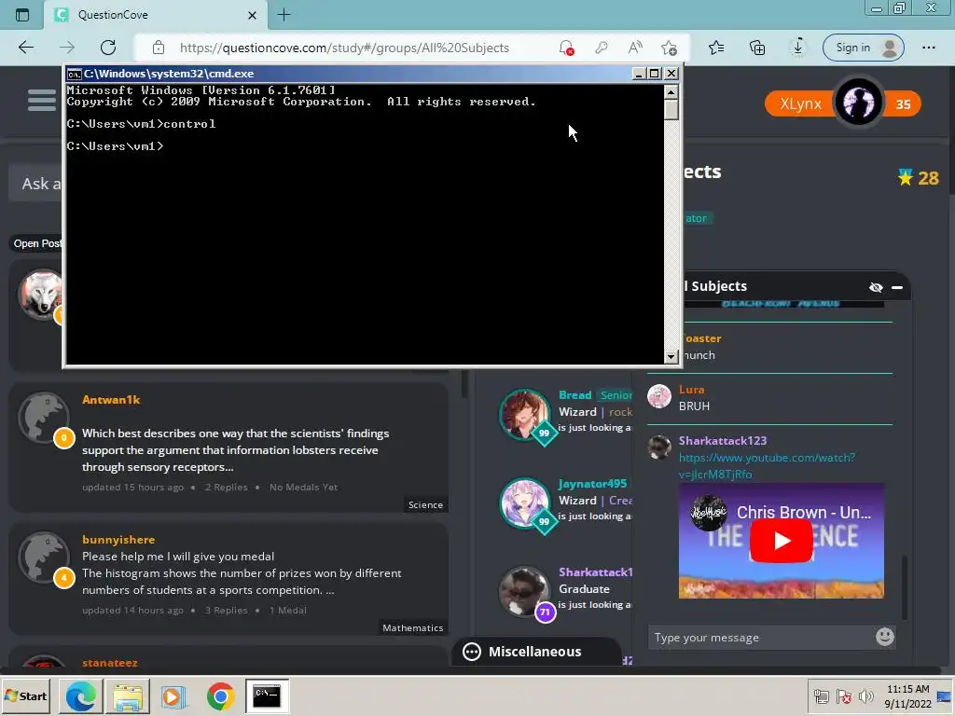Open bunnyishere's profile name
Image resolution: width=955 pixels, height=716 pixels.
(x=118, y=540)
